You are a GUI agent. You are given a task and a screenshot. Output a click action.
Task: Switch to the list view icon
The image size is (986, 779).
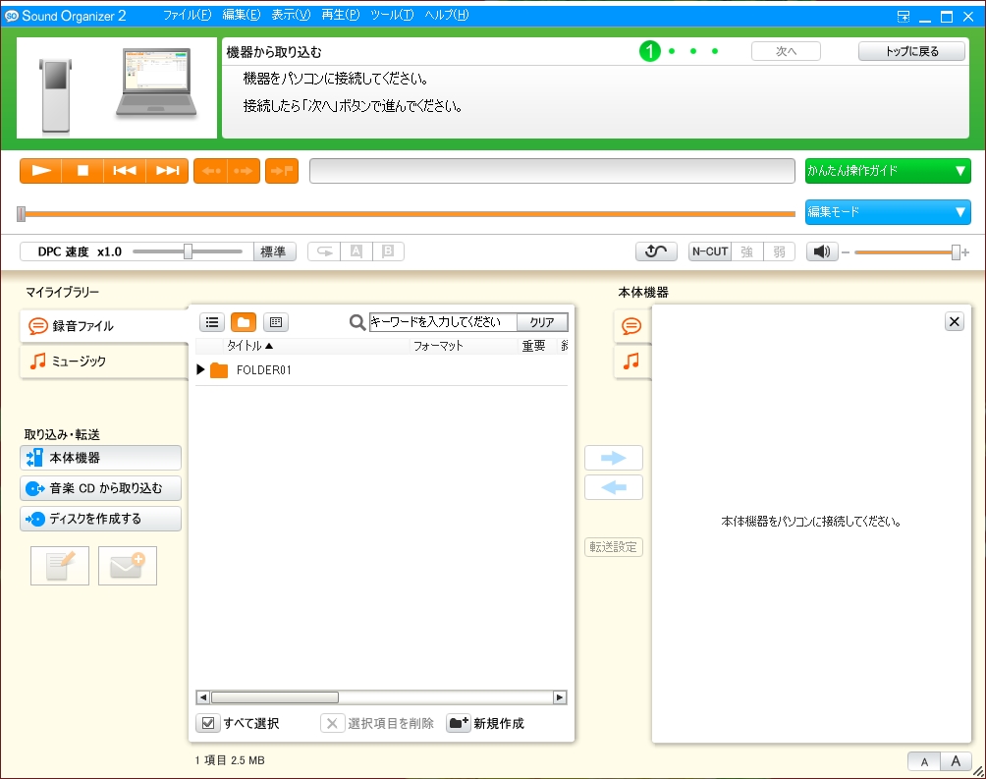pos(212,321)
